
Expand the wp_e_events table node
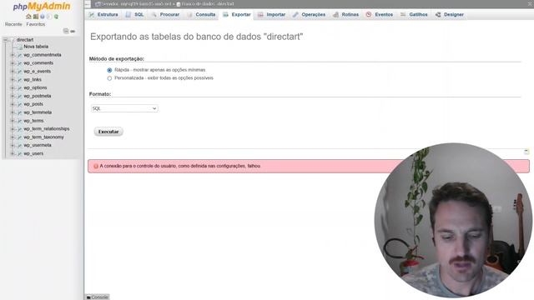click(13, 72)
